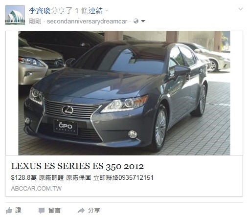Open LEXUS ES SERIES ES 350 2012 title
The image size is (248, 217).
coord(77,166)
